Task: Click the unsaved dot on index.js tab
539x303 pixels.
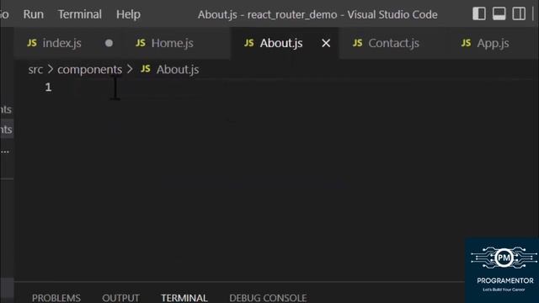Action: pyautogui.click(x=109, y=43)
